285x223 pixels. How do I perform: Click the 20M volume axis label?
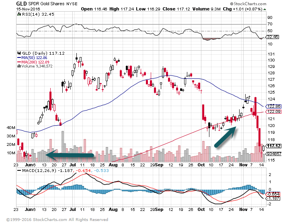(x=11, y=145)
